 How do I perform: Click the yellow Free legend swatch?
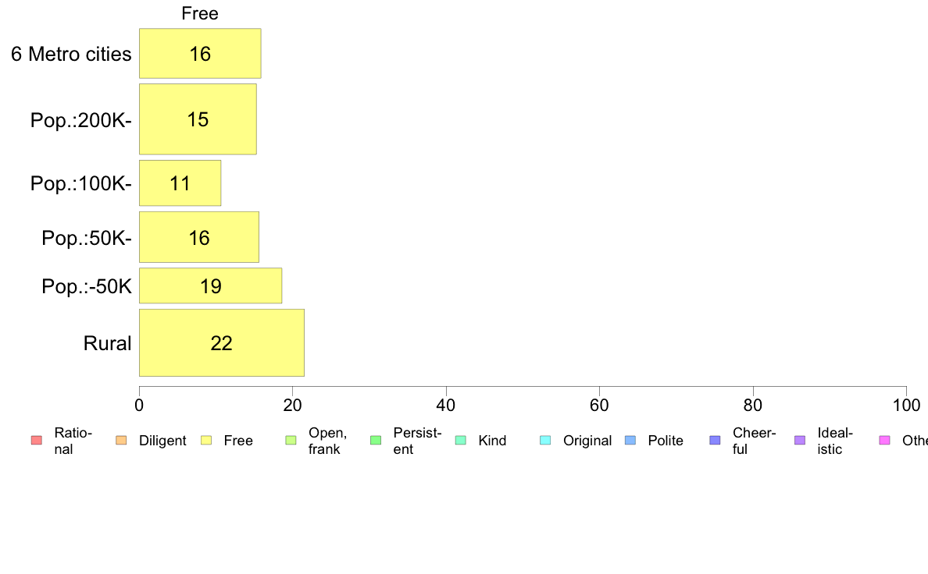click(206, 441)
